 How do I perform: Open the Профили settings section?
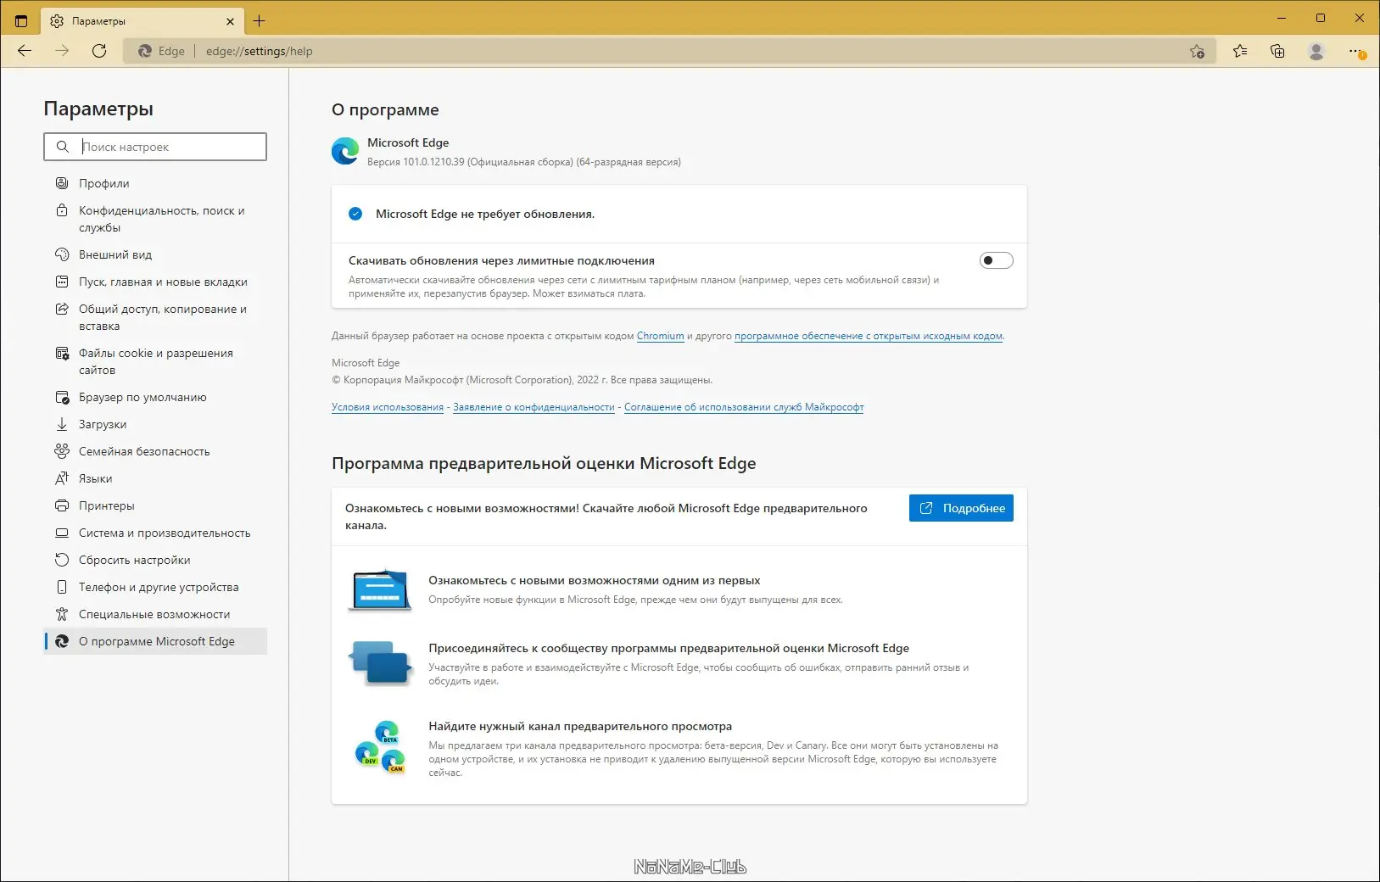pos(155,183)
